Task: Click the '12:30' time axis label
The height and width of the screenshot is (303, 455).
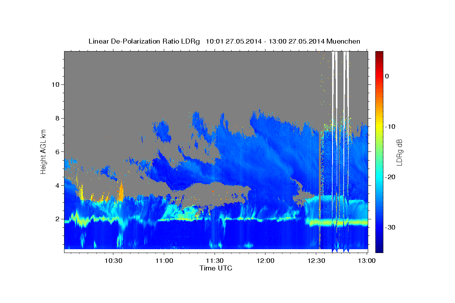Action: point(316,261)
